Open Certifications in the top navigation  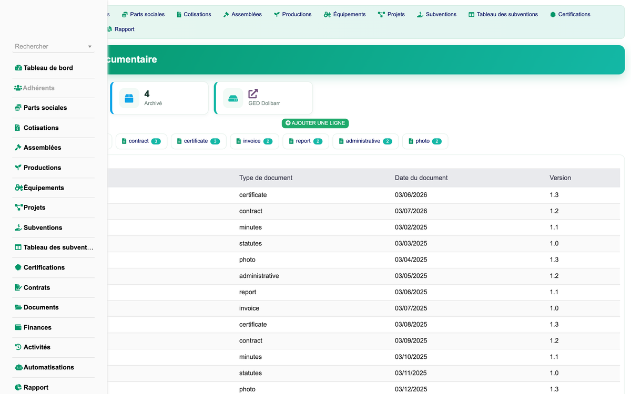tap(570, 14)
